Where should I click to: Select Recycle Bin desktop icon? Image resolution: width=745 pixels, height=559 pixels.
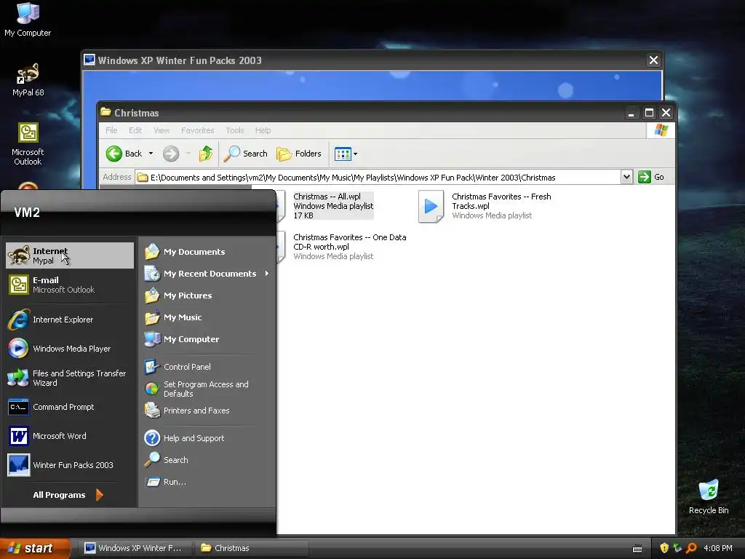tap(709, 497)
